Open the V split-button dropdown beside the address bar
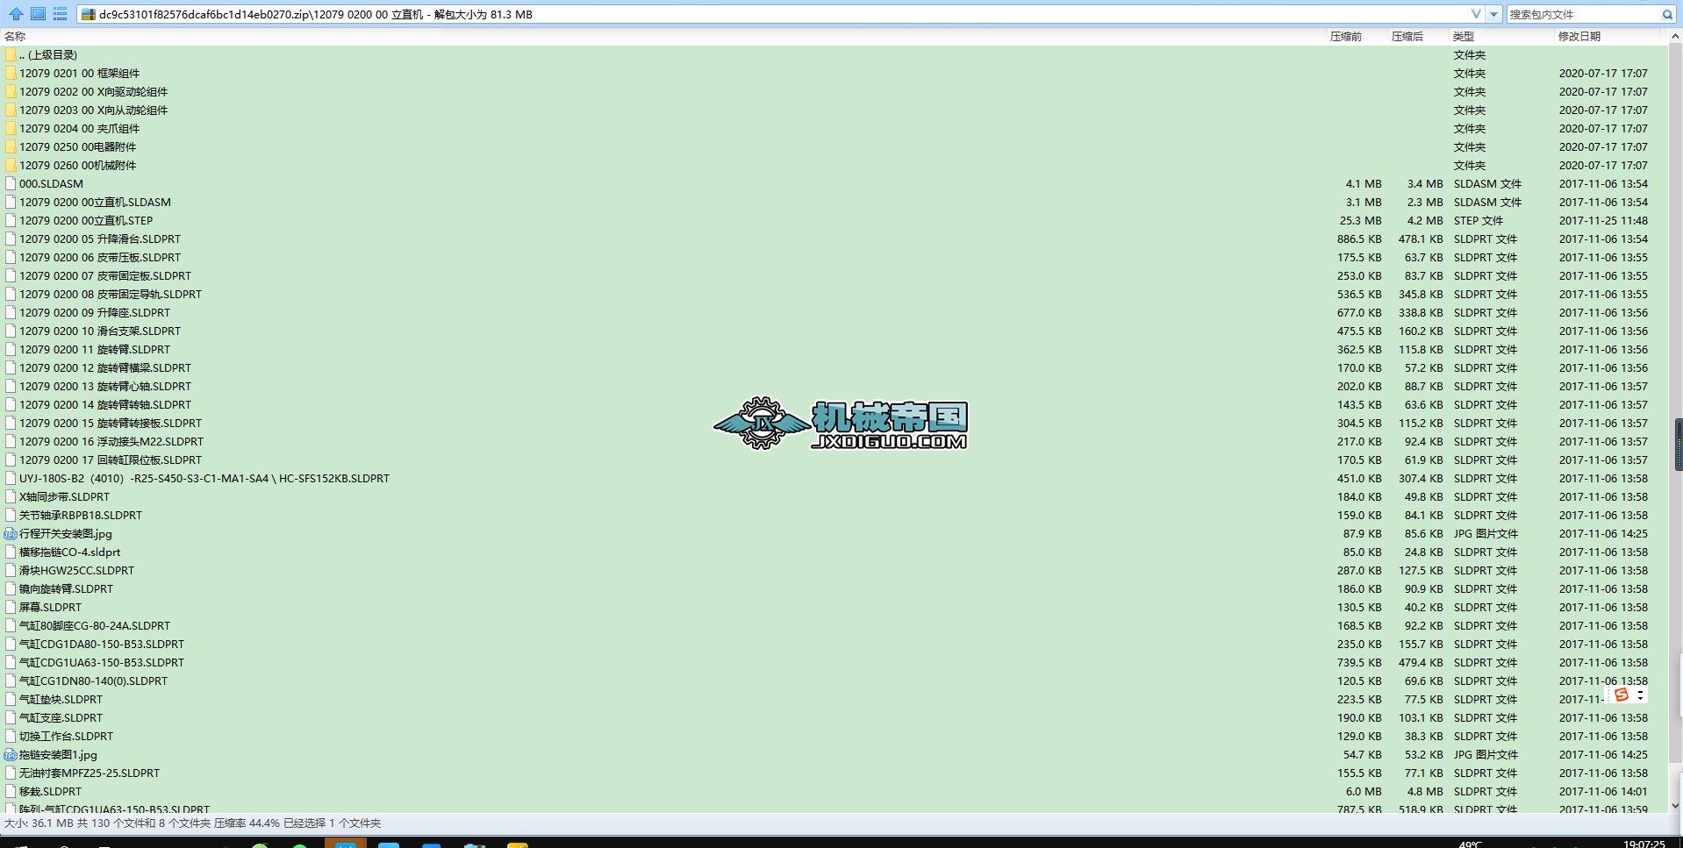Image resolution: width=1683 pixels, height=848 pixels. [1477, 14]
